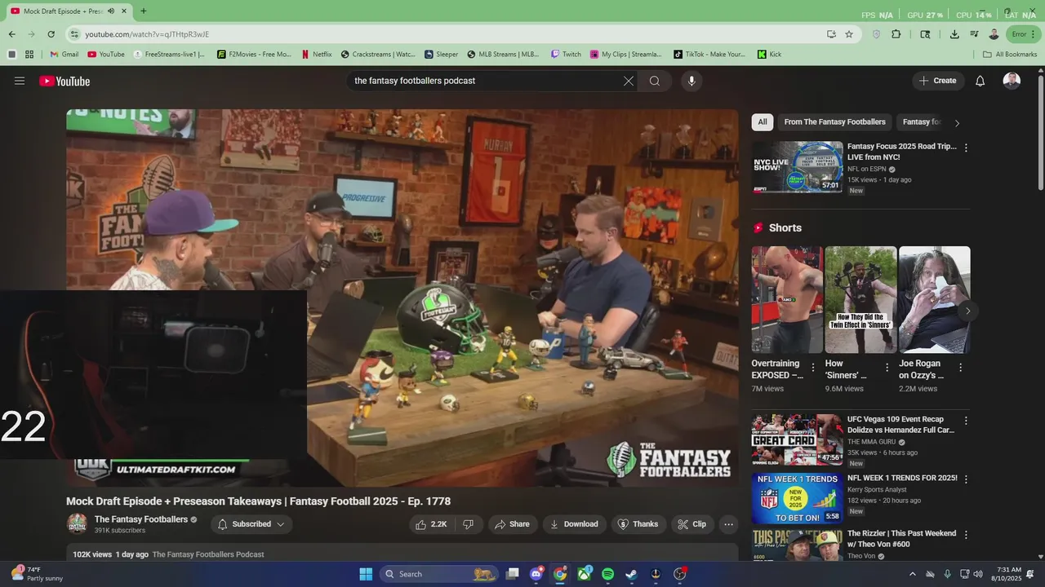Open Joe Rogan on Ozzy's short
This screenshot has width=1045, height=587.
[935, 299]
